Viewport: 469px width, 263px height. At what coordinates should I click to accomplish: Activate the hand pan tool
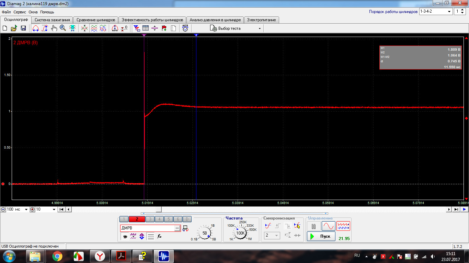54,28
